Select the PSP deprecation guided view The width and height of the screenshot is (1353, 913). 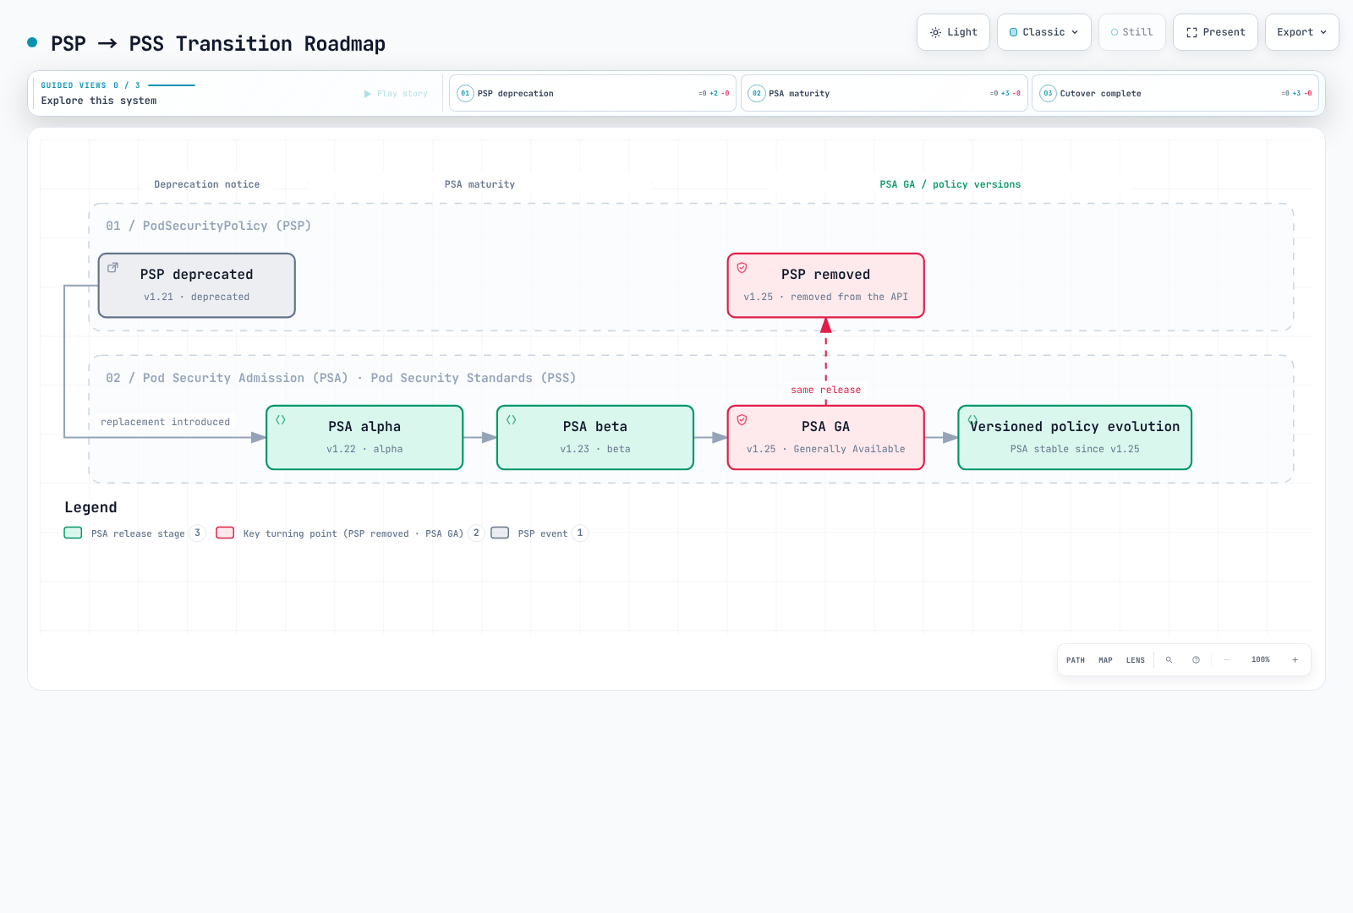(593, 93)
